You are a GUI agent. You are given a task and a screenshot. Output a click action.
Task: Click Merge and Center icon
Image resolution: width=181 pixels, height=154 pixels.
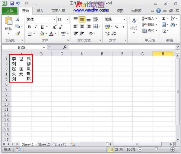tap(95, 27)
